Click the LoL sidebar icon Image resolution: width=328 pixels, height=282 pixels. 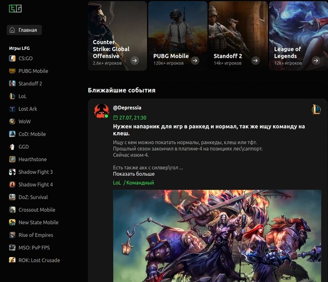pos(12,96)
